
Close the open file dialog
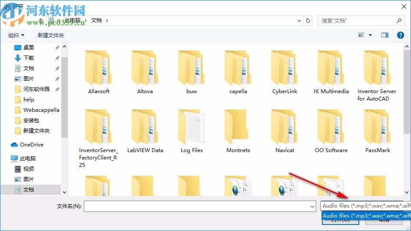point(404,7)
